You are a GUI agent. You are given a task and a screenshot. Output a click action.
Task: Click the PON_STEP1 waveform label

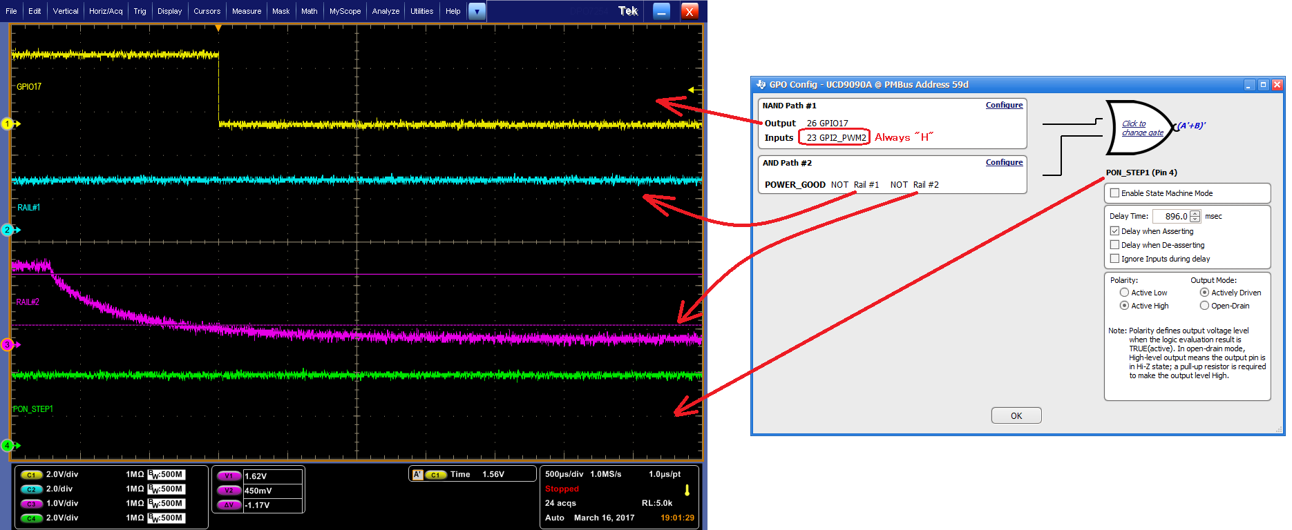pos(33,409)
